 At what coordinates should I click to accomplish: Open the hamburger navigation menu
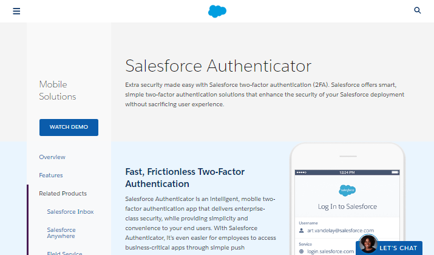[x=16, y=11]
